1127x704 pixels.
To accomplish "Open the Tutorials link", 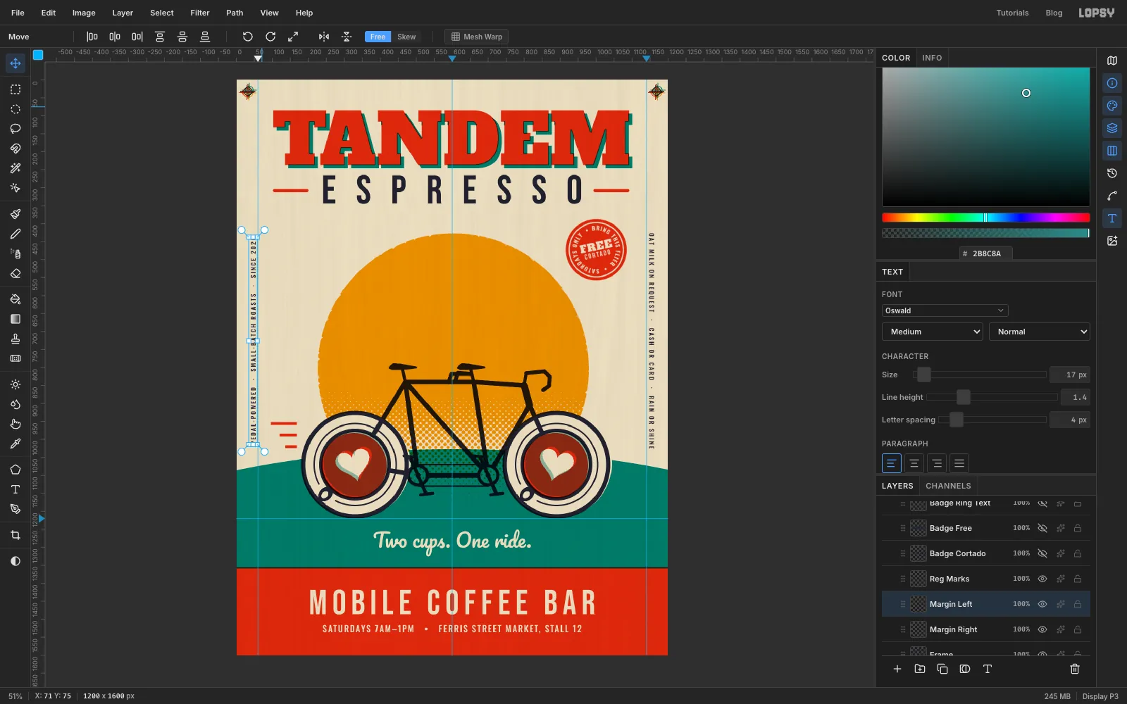I will pos(1012,13).
